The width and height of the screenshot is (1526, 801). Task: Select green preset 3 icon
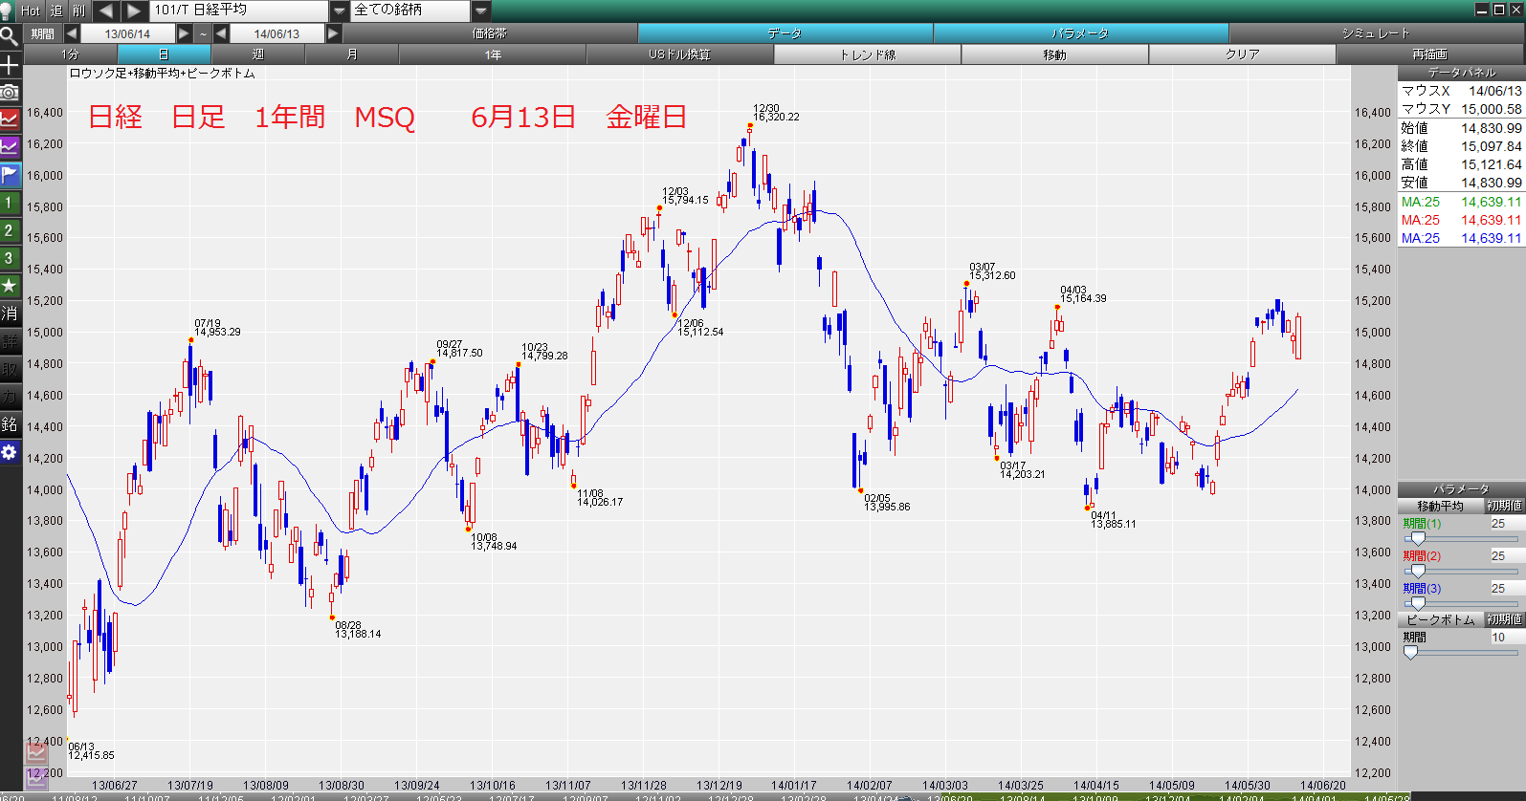[x=10, y=258]
